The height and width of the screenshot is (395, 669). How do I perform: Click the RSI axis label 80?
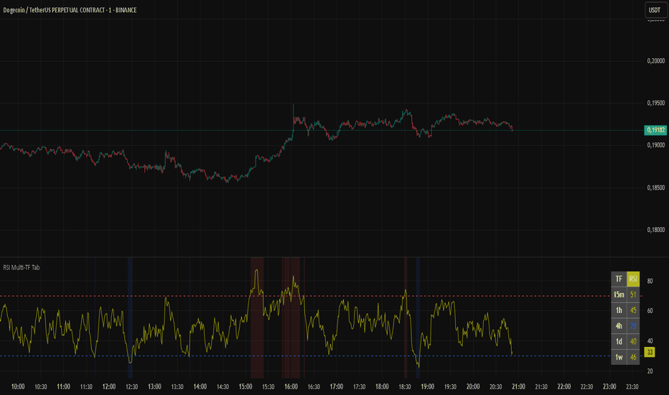pos(650,281)
